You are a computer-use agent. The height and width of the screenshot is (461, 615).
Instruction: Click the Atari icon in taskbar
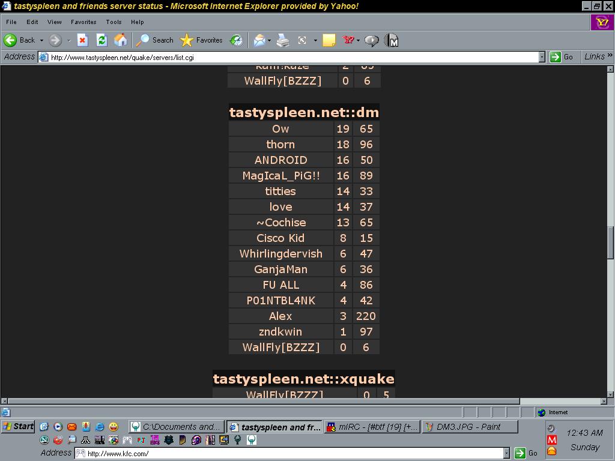(85, 440)
